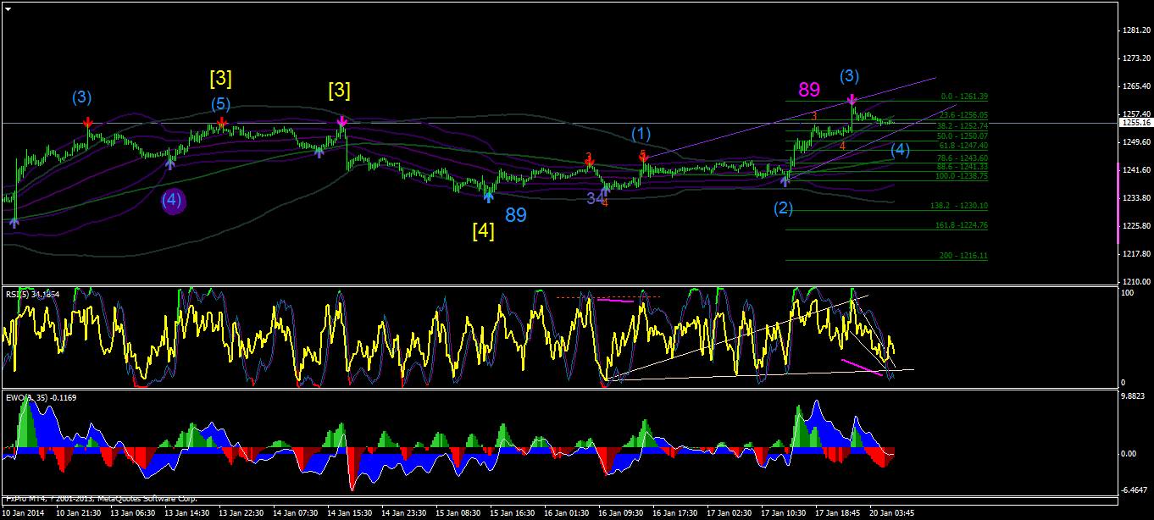Select the purple up arrow above blue (2)
Image resolution: width=1154 pixels, height=520 pixels.
pyautogui.click(x=785, y=180)
